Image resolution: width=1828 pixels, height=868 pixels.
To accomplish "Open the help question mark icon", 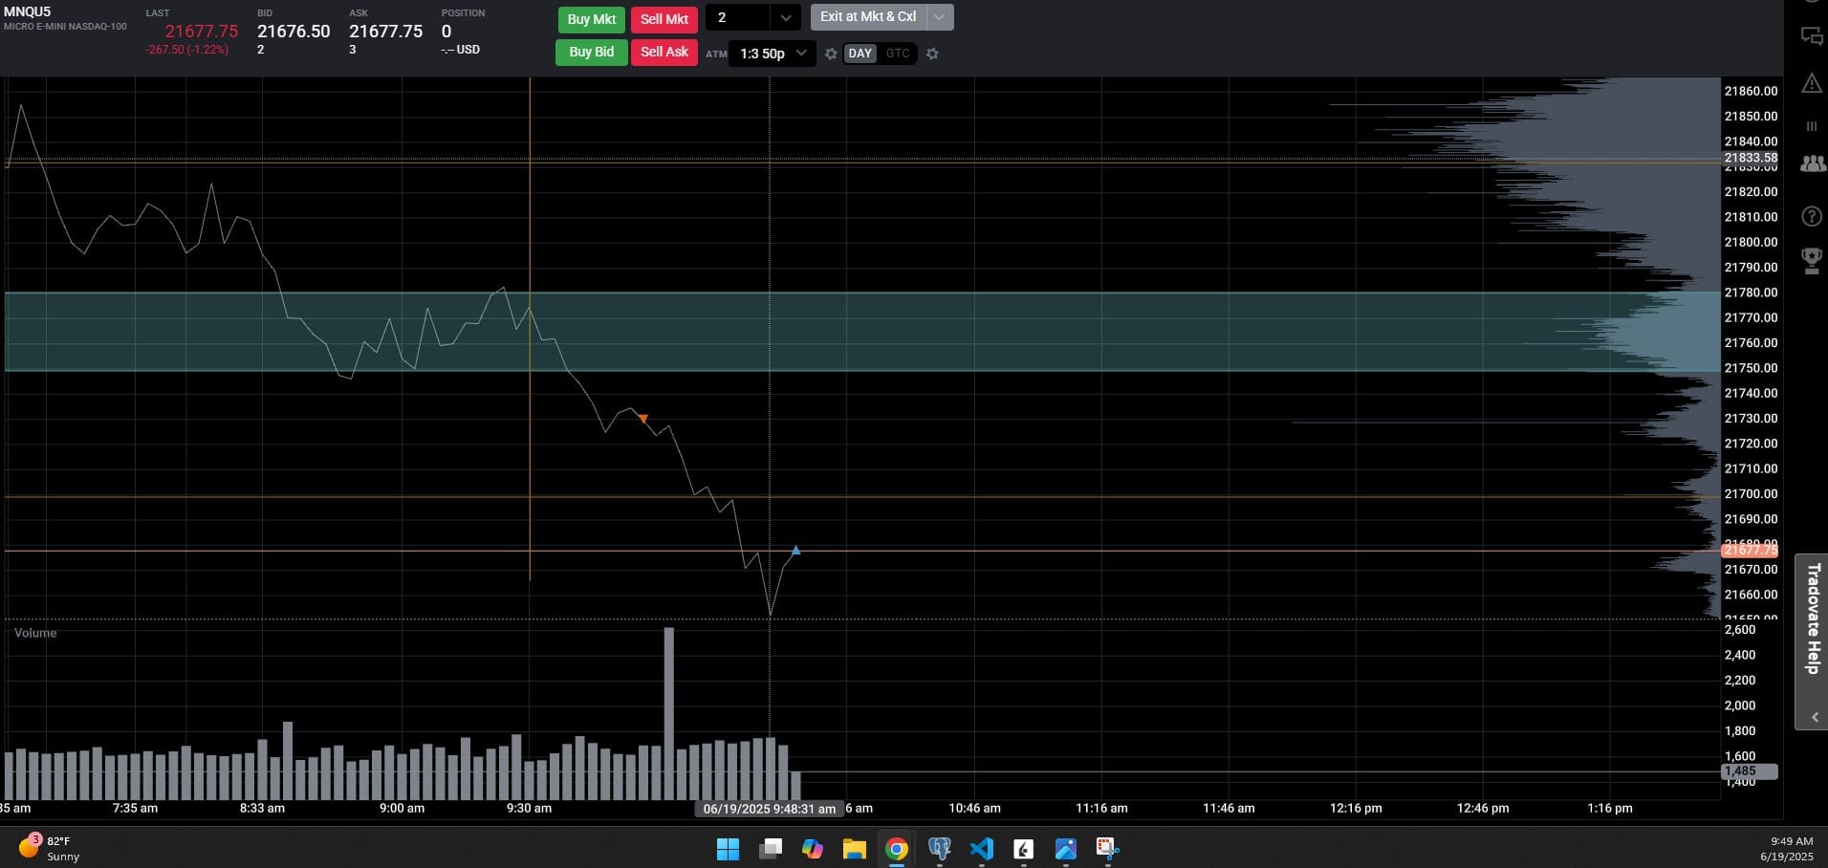I will coord(1811,216).
